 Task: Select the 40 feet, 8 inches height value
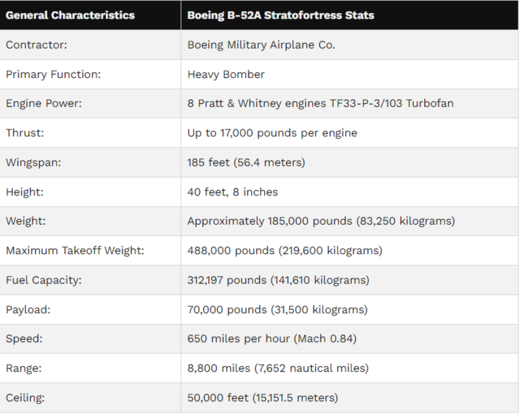232,192
